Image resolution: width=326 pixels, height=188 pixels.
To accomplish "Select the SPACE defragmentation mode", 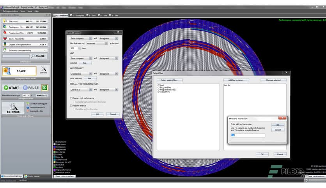I will 19,71.
